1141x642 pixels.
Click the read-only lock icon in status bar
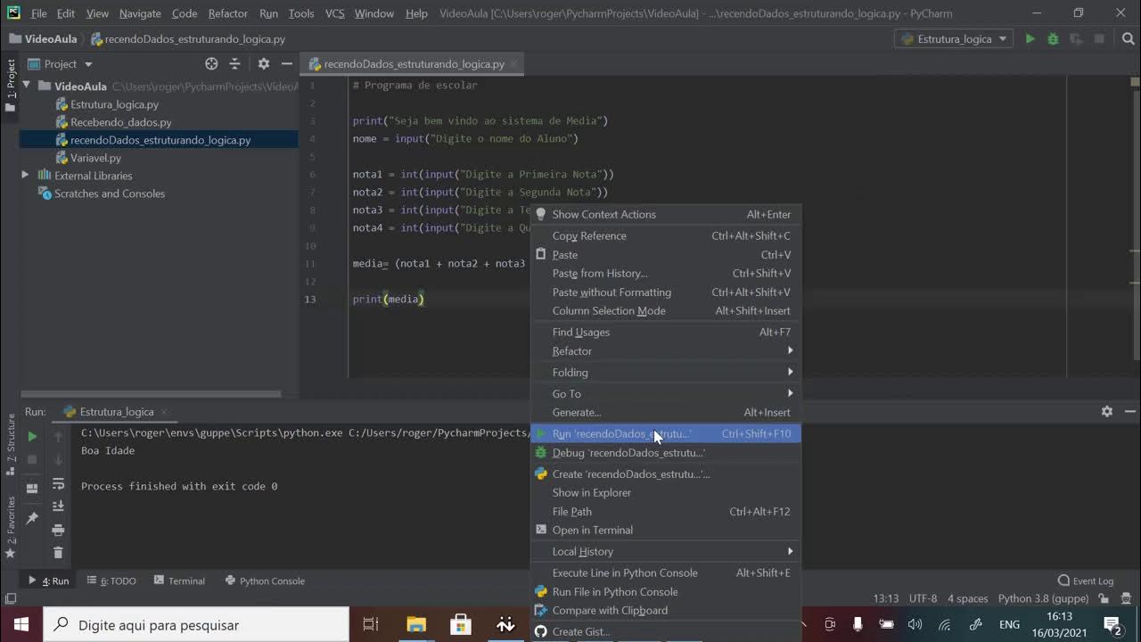tap(1104, 599)
